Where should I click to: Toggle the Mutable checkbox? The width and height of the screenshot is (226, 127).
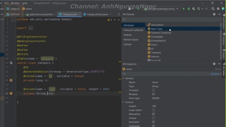153,94
